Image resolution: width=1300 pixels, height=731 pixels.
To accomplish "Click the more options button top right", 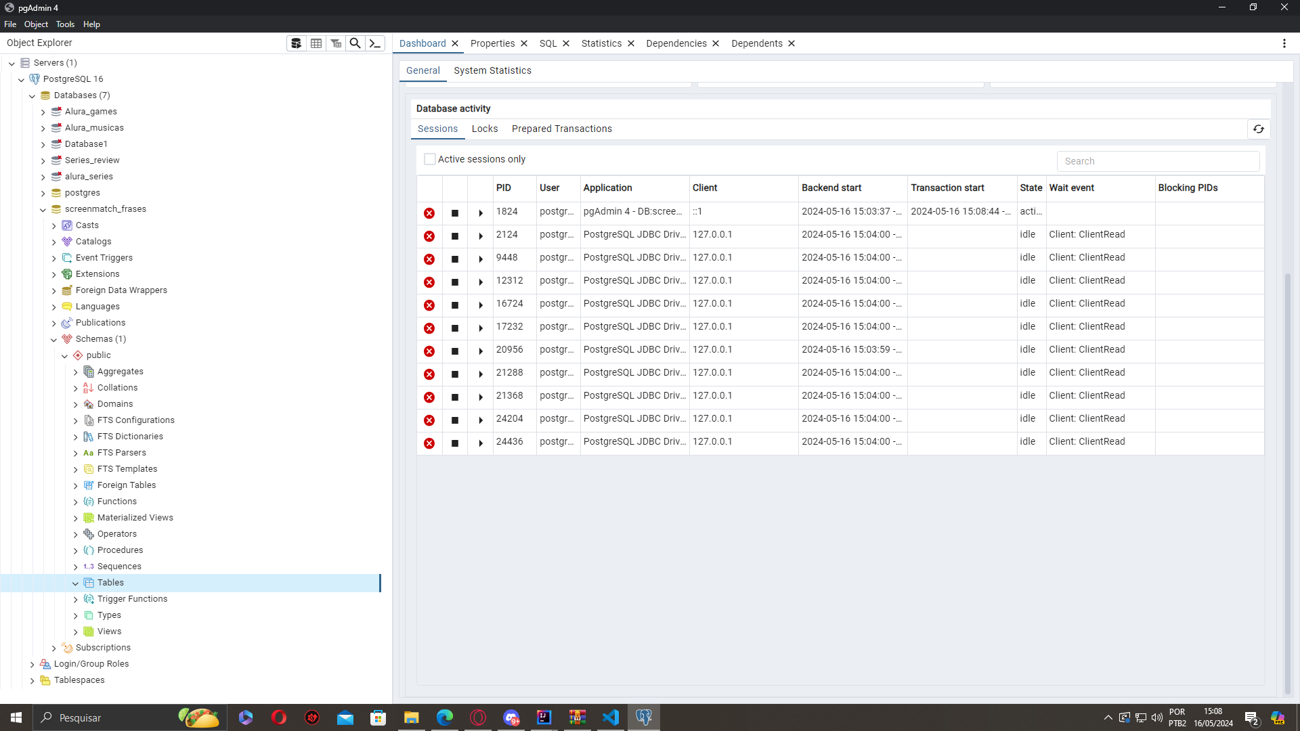I will (1284, 43).
